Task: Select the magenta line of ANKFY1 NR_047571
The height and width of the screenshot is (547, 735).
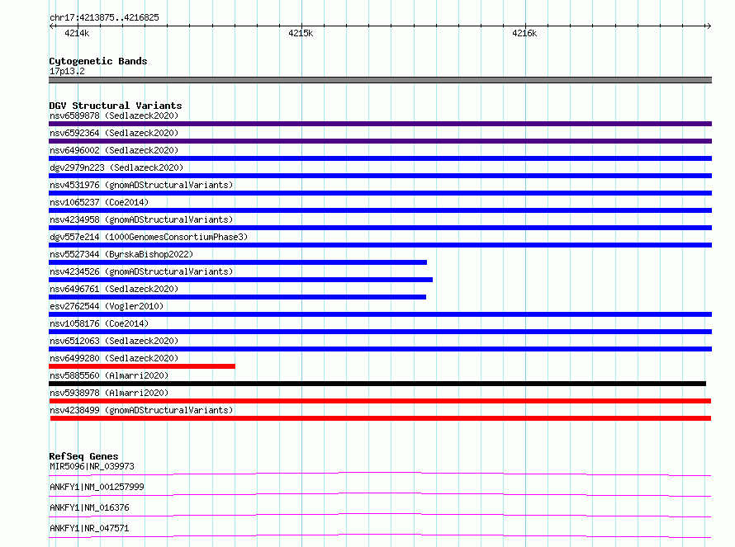Action: pyautogui.click(x=380, y=535)
